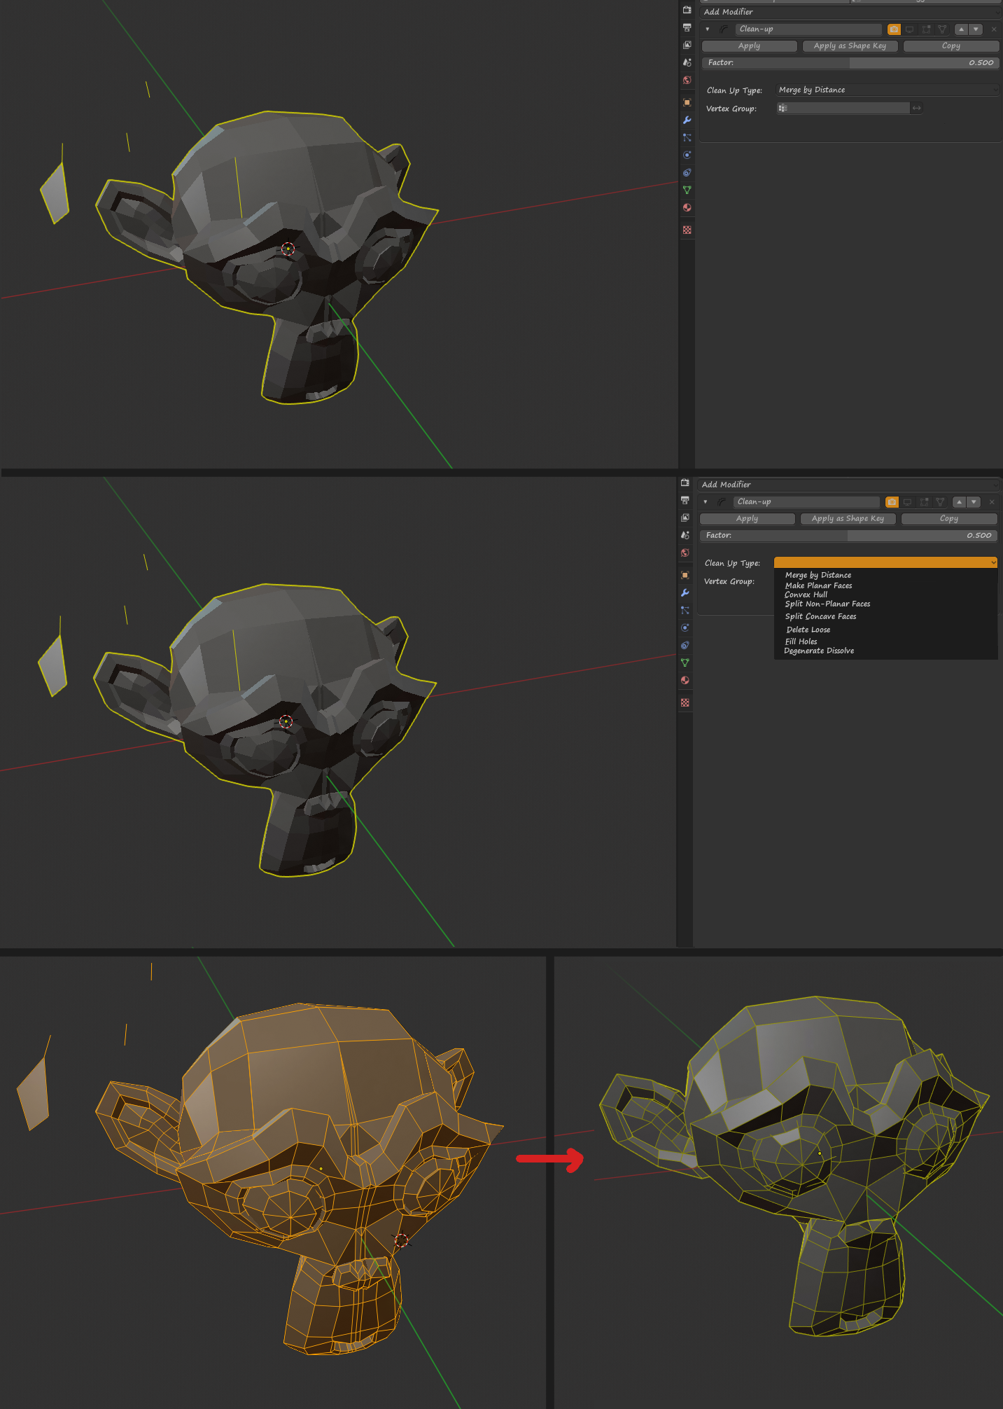1003x1409 pixels.
Task: Choose Degenerate Dissolve from the list
Action: pos(819,651)
